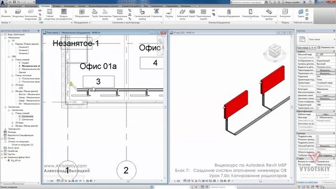Click the Электроприборы device tool
Viewport: 336px width, 189px height.
click(x=250, y=13)
